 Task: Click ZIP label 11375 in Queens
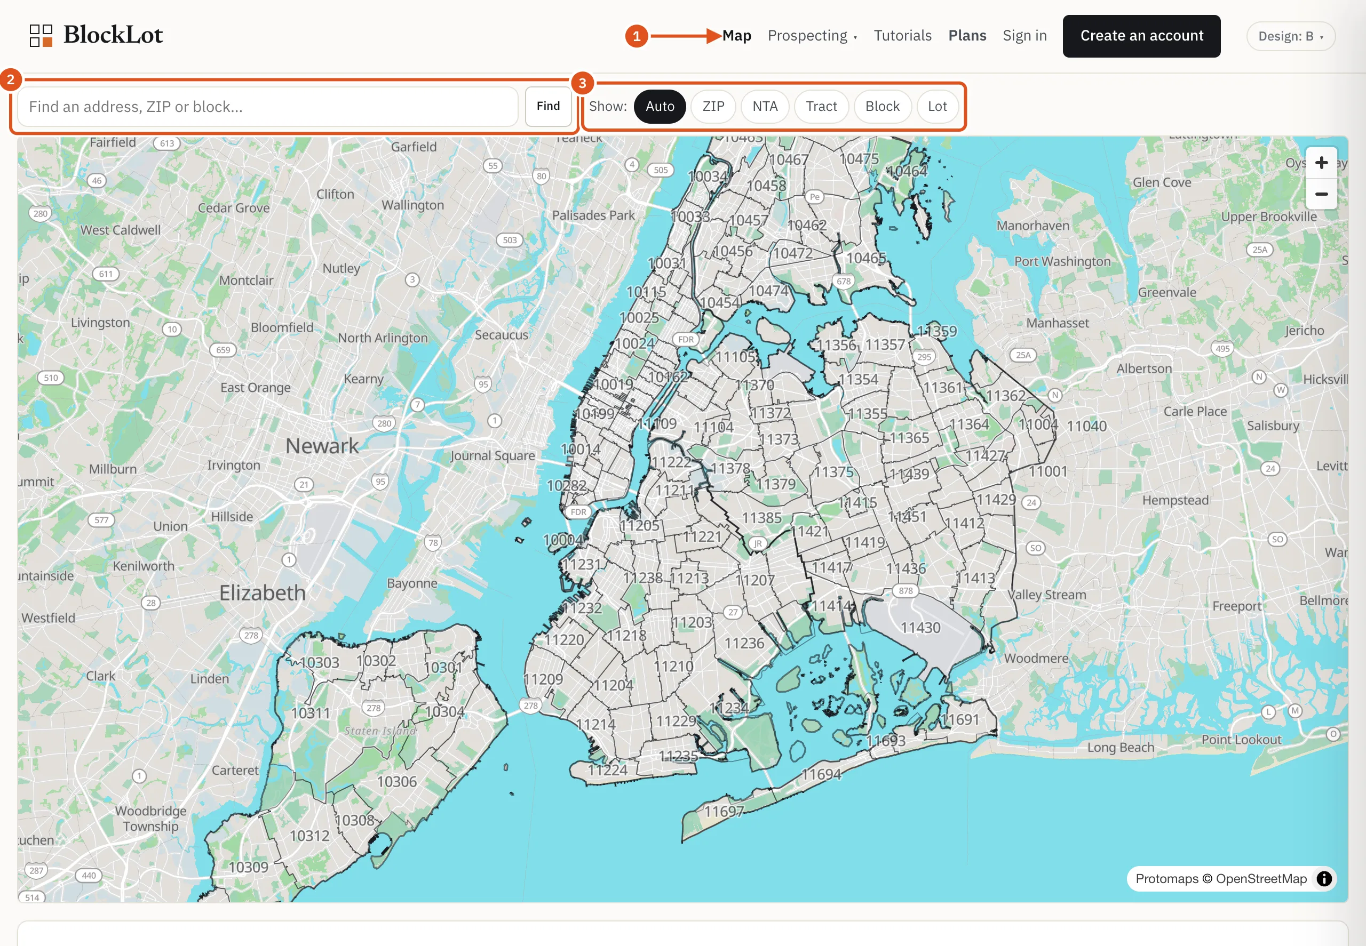[833, 472]
